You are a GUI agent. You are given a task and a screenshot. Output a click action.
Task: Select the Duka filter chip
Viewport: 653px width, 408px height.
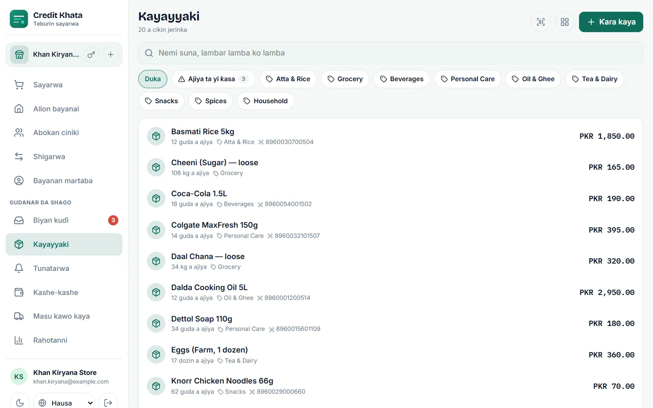[x=153, y=79]
